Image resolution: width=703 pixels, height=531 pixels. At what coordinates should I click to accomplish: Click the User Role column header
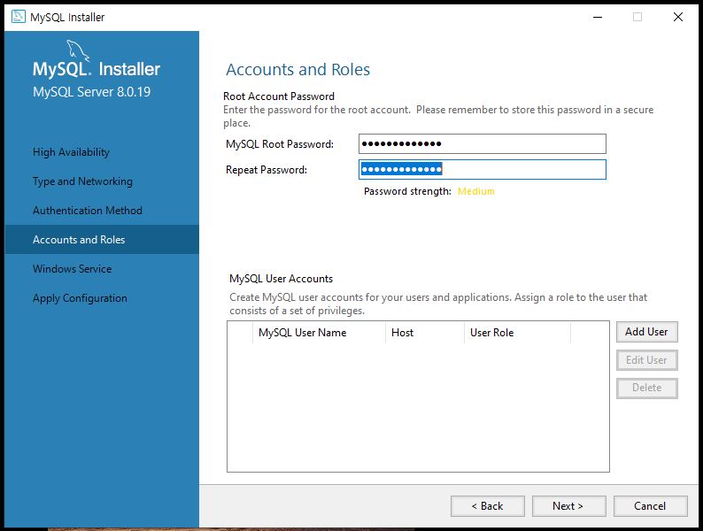point(517,333)
